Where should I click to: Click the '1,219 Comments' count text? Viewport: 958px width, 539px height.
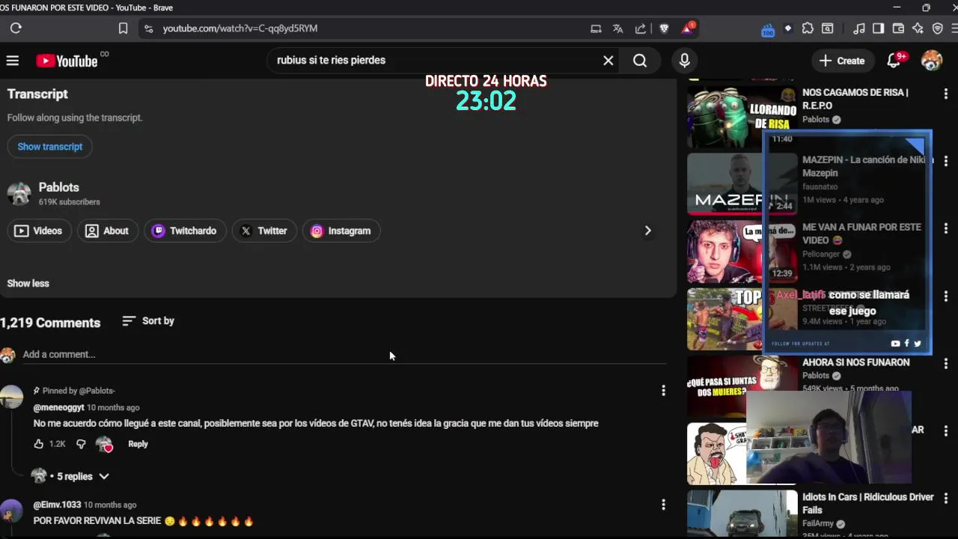(50, 323)
